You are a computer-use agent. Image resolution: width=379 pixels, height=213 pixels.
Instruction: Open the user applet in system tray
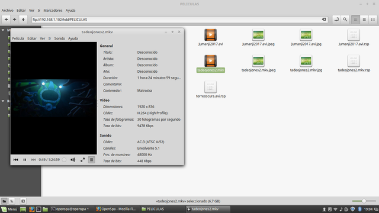point(325,209)
